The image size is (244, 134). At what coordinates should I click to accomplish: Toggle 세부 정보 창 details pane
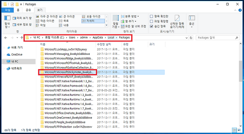click(22, 25)
